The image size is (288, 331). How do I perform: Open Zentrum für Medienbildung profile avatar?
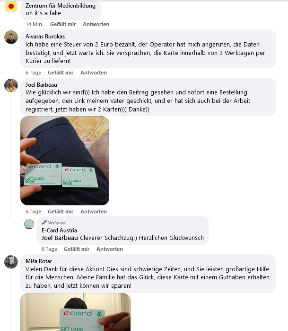(x=11, y=7)
